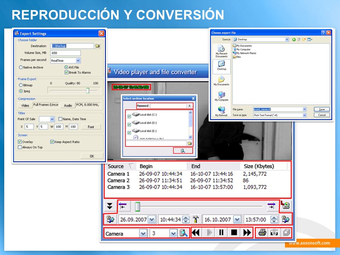The width and height of the screenshot is (340, 255).
Task: Open the Save as type dropdown
Action: [305, 115]
